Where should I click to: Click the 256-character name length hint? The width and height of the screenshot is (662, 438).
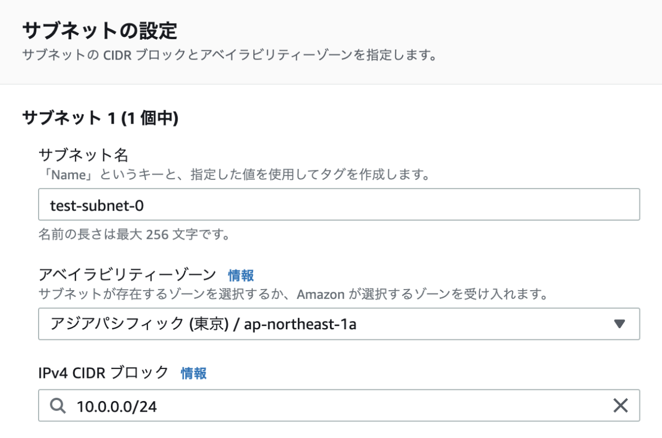[134, 235]
